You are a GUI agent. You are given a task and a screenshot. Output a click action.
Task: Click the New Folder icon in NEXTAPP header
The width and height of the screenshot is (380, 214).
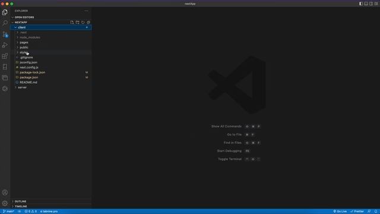point(77,23)
